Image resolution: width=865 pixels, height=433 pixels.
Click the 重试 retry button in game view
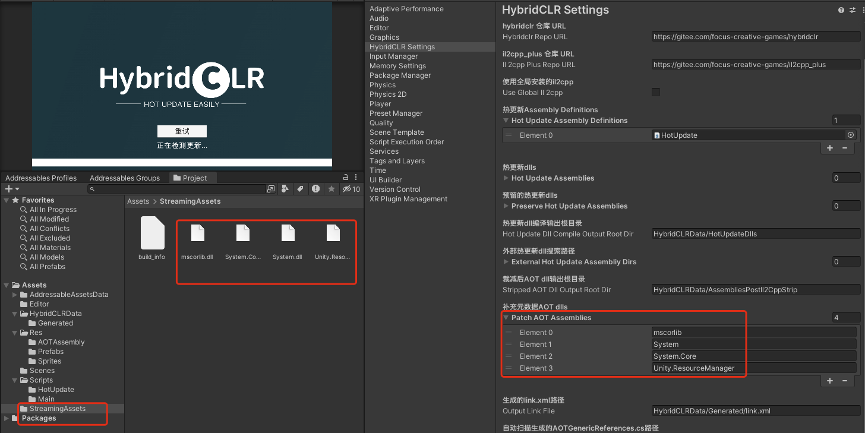pyautogui.click(x=182, y=131)
